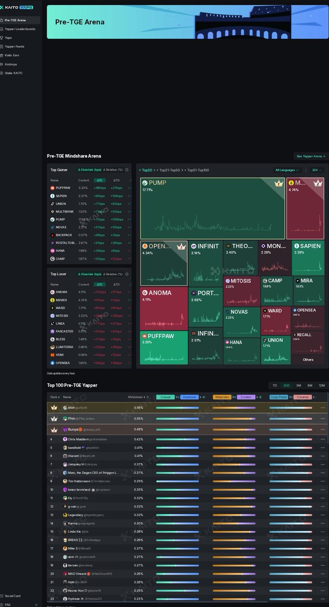Switch Top Loser to Absolute (bps)
Image resolution: width=329 pixels, height=607 pixels.
[x=89, y=274]
